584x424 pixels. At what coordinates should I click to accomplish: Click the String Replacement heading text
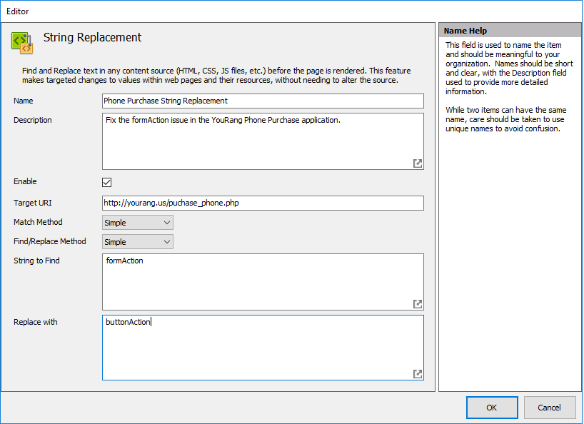coord(93,38)
